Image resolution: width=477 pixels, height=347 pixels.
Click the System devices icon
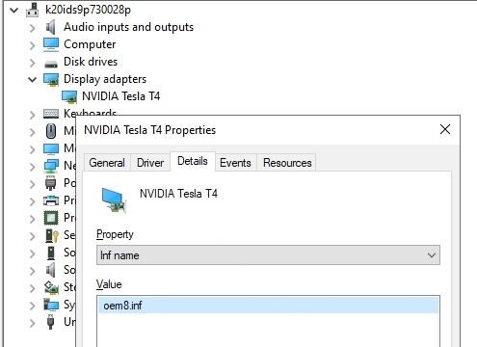pos(51,305)
